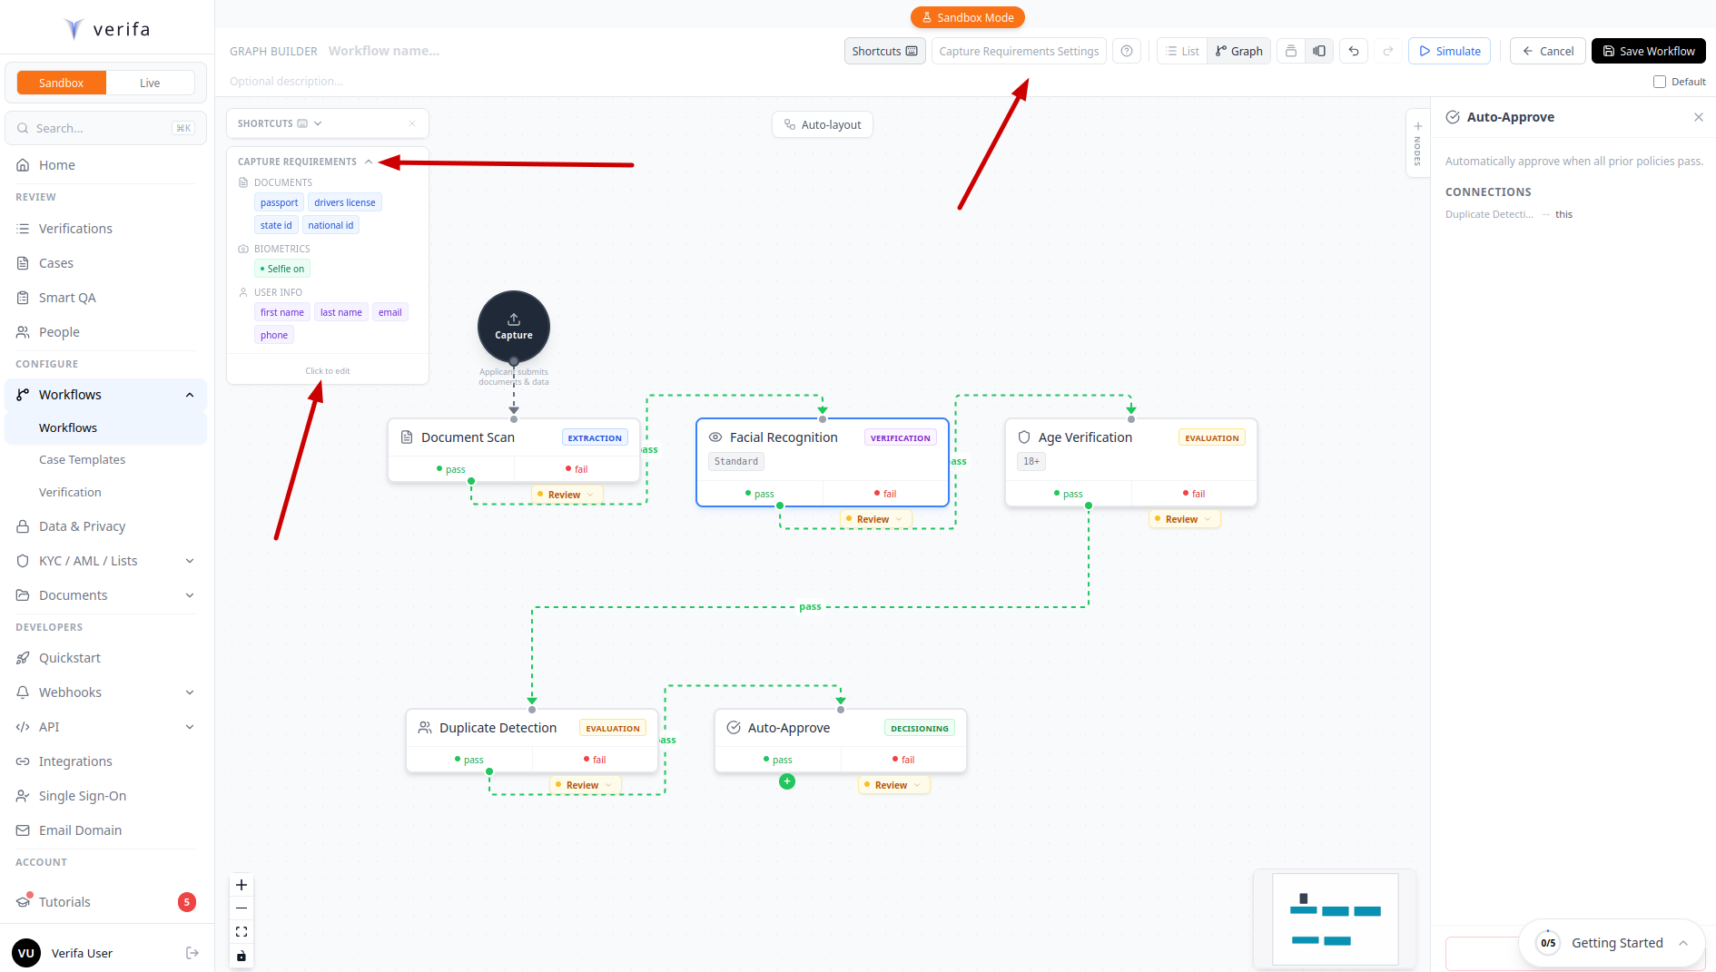Viewport: 1716px width, 972px height.
Task: Switch to List view
Action: coord(1182,51)
